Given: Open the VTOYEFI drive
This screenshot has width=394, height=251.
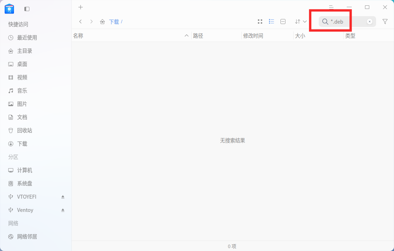Looking at the screenshot, I should pyautogui.click(x=27, y=197).
